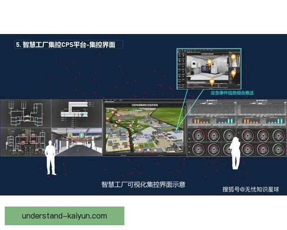Select the yellow thermometer marker in tunnel view
Viewport: 287px width, 230px height.
[x=70, y=135]
